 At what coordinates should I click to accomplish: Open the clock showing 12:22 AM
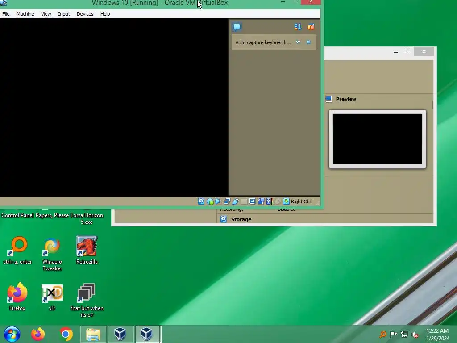coord(437,334)
